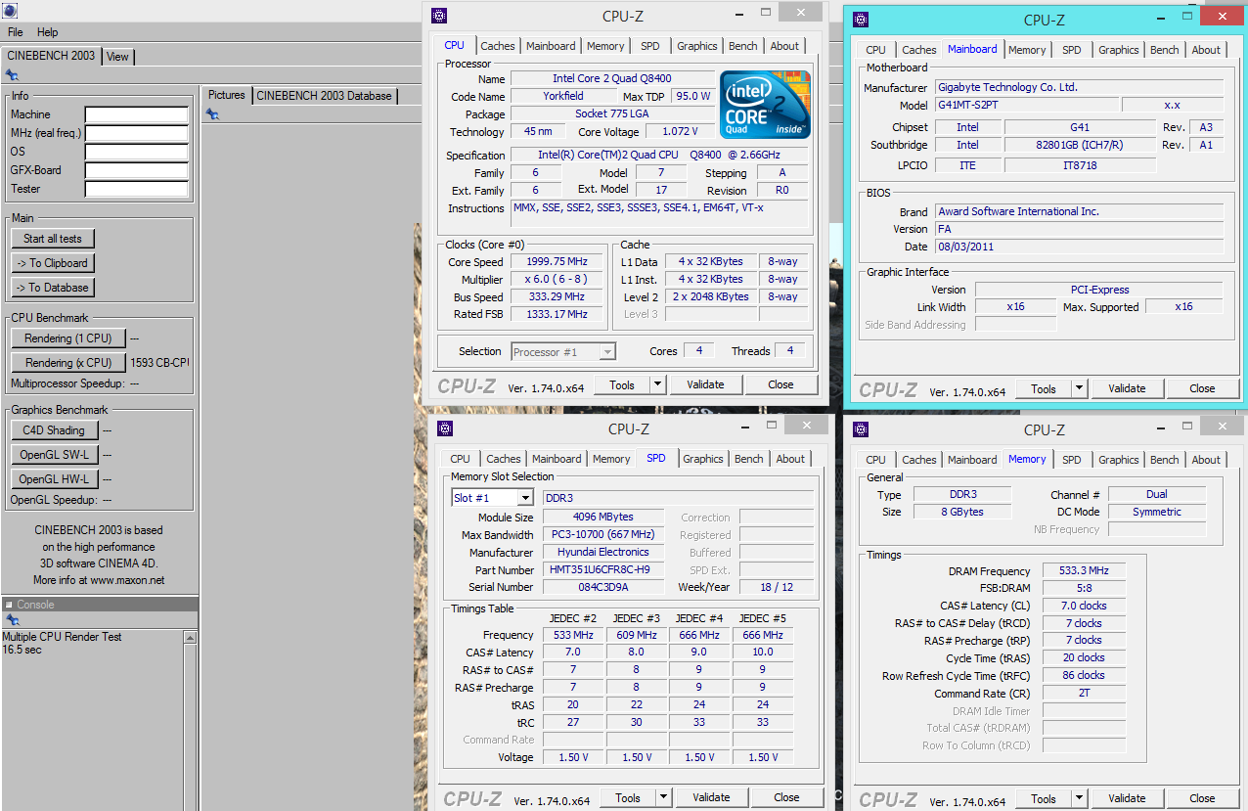The height and width of the screenshot is (811, 1248).
Task: Click the MHz (real freq.) input field
Action: (x=136, y=133)
